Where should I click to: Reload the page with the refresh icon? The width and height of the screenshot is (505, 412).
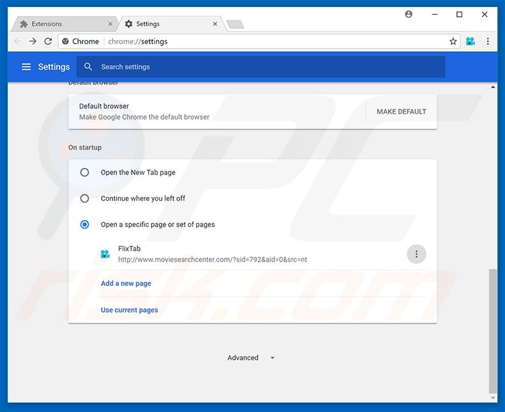point(48,42)
